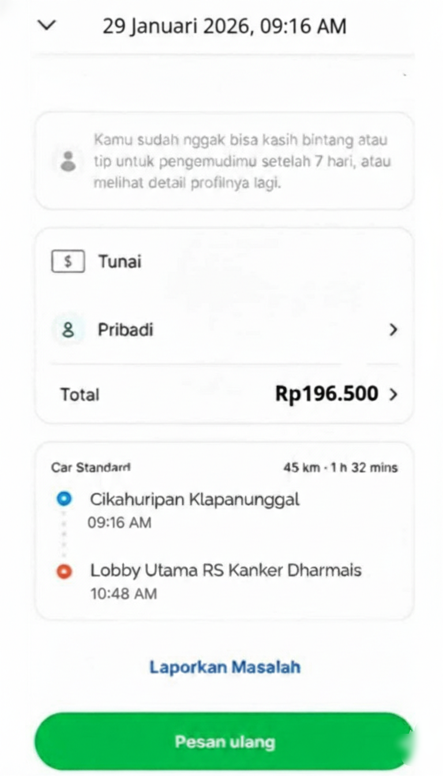Select the Tunai payment method label
Viewport: 443px width, 776px height.
[119, 262]
